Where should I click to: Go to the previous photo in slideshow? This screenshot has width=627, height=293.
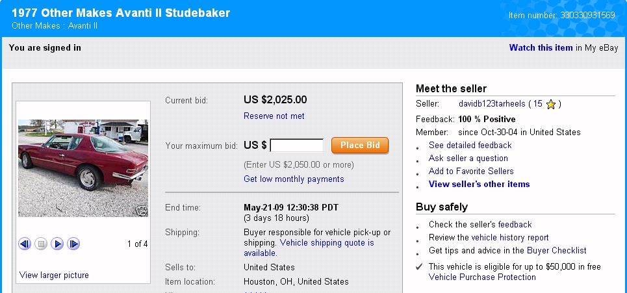[x=25, y=244]
